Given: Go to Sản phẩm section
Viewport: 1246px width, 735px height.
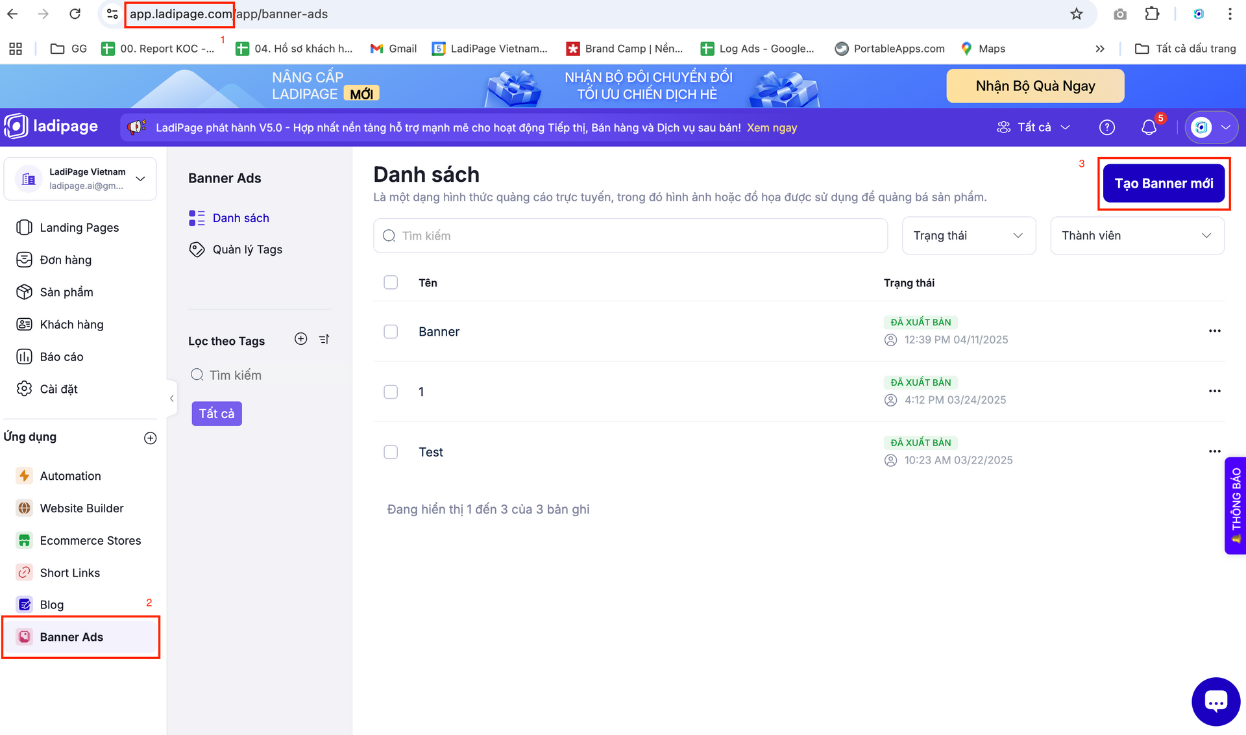Looking at the screenshot, I should click(66, 292).
